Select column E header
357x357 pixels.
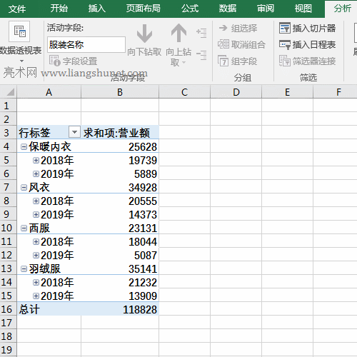click(288, 92)
